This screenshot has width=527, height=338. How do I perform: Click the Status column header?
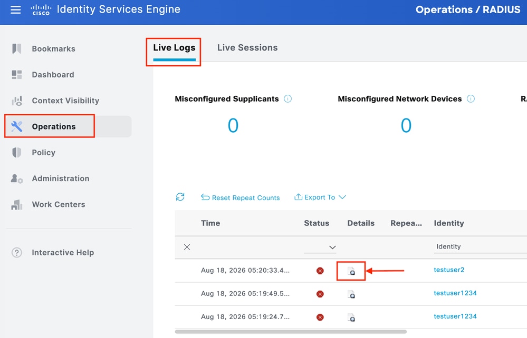(317, 223)
